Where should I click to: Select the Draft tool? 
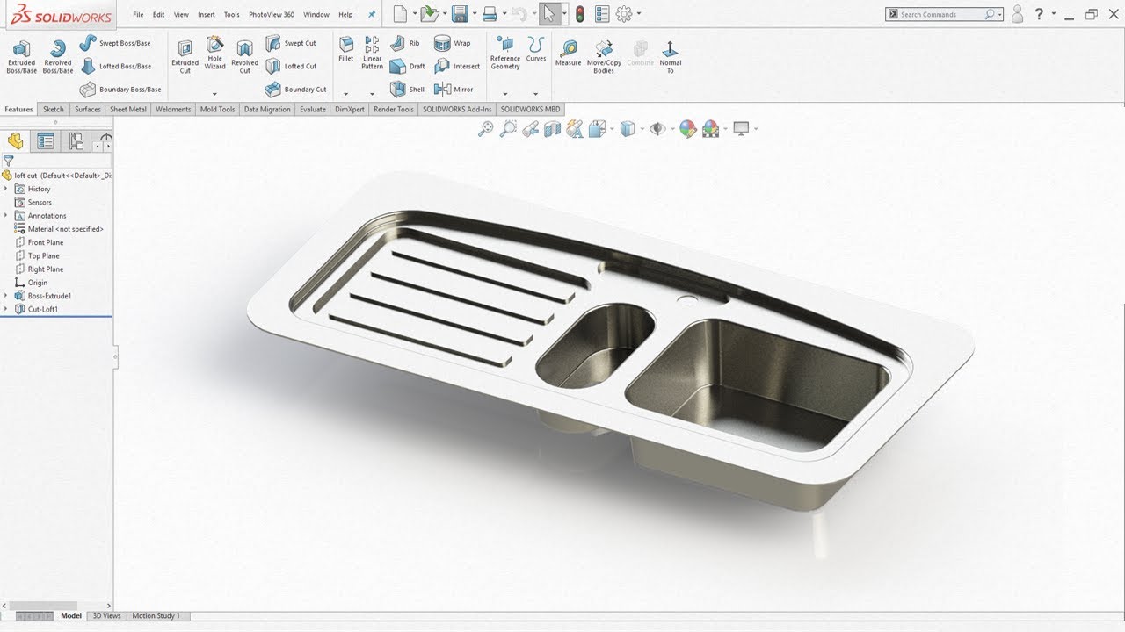[407, 66]
